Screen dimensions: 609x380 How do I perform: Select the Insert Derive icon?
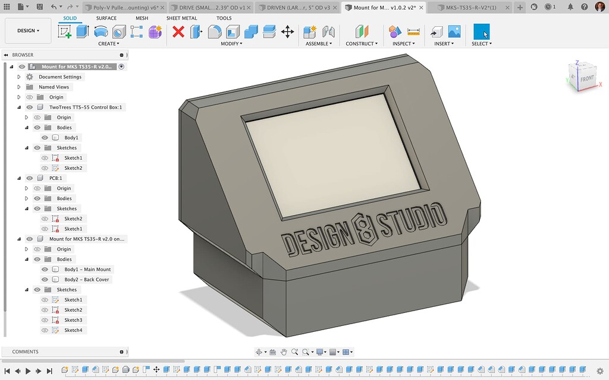tap(437, 31)
